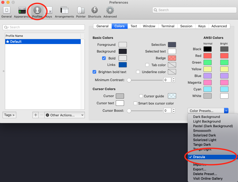This screenshot has width=238, height=182.
Task: Switch to the Colors tab
Action: click(120, 26)
